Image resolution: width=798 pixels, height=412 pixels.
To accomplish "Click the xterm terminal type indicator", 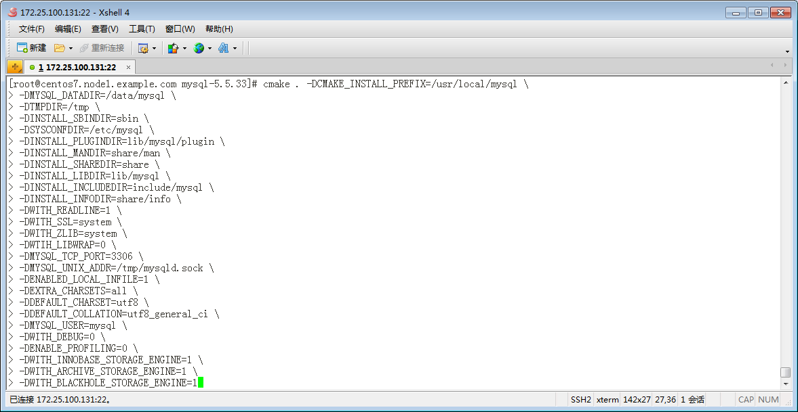I will pyautogui.click(x=607, y=400).
